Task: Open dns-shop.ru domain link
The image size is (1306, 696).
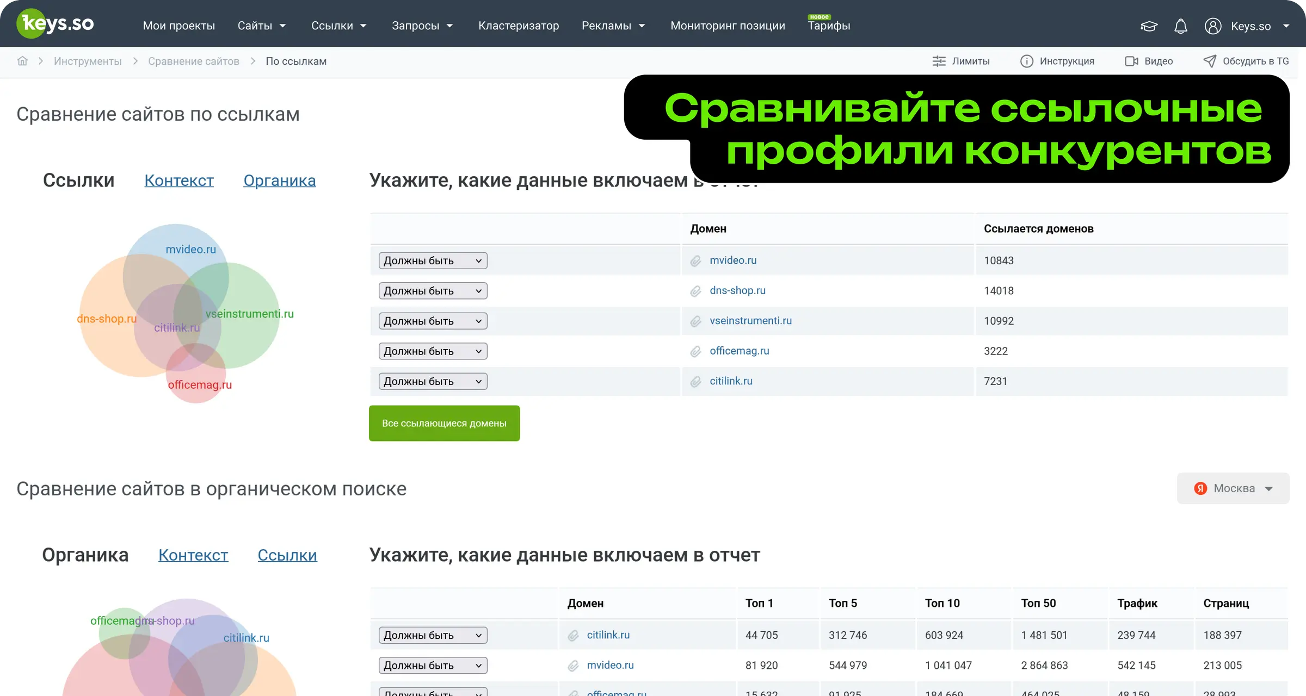Action: pyautogui.click(x=737, y=291)
